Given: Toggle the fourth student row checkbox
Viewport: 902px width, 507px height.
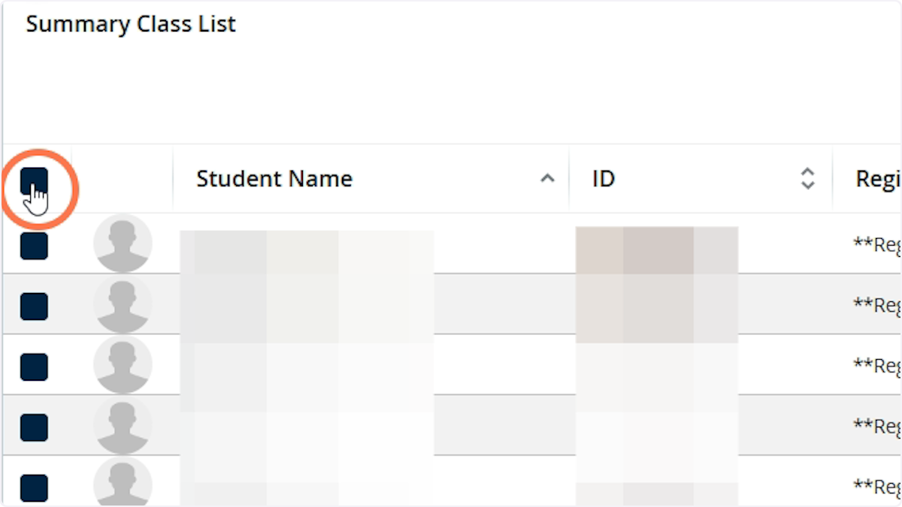Looking at the screenshot, I should (x=34, y=427).
